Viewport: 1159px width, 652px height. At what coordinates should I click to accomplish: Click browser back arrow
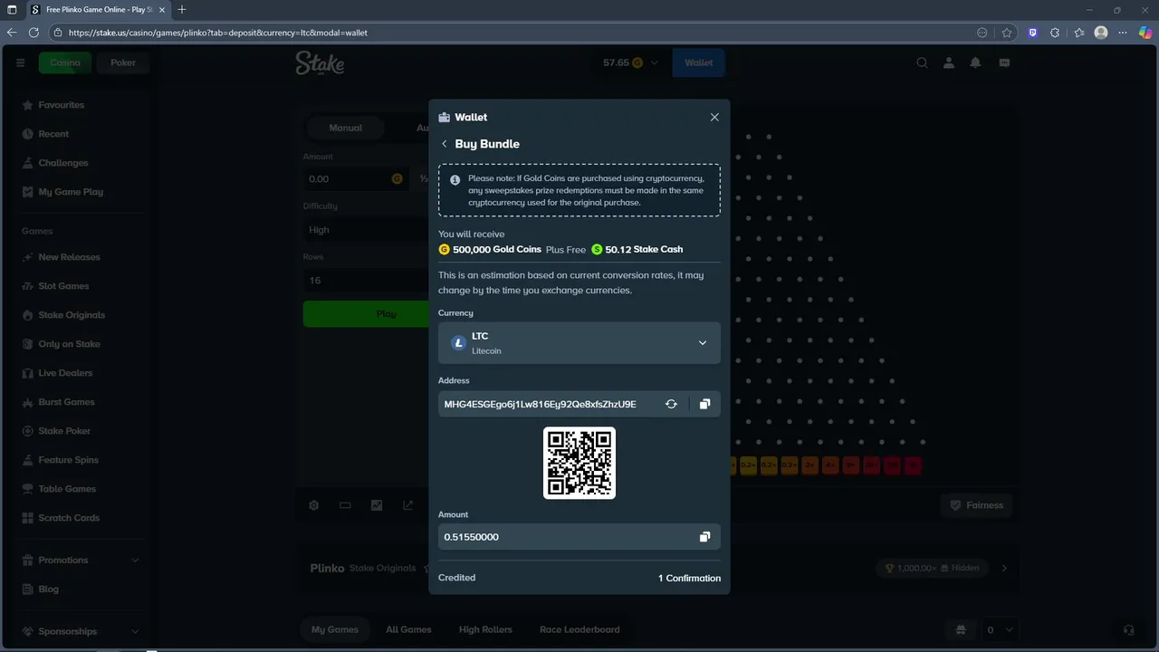12,33
